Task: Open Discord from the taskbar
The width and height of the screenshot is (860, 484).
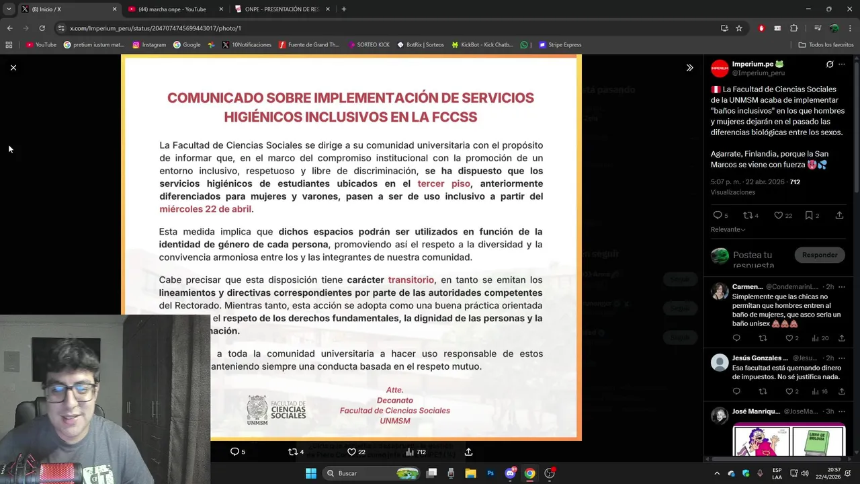Action: (510, 473)
